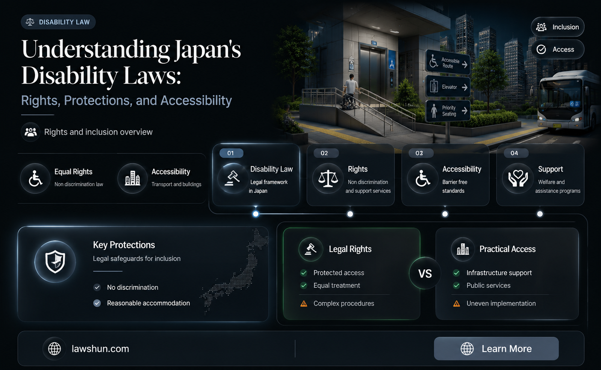Image resolution: width=601 pixels, height=370 pixels.
Task: Click the arrow on the Elevator sign
Action: tap(465, 87)
